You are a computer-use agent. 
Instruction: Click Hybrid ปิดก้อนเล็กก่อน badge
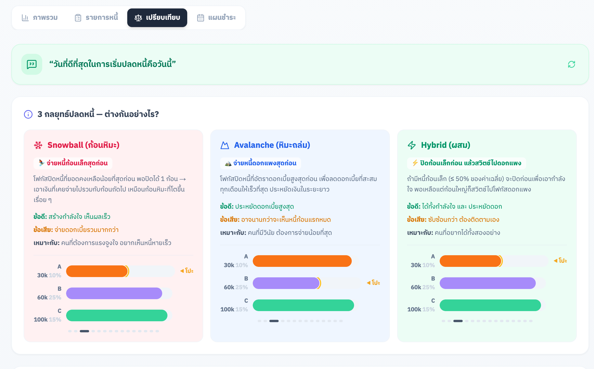click(x=466, y=163)
